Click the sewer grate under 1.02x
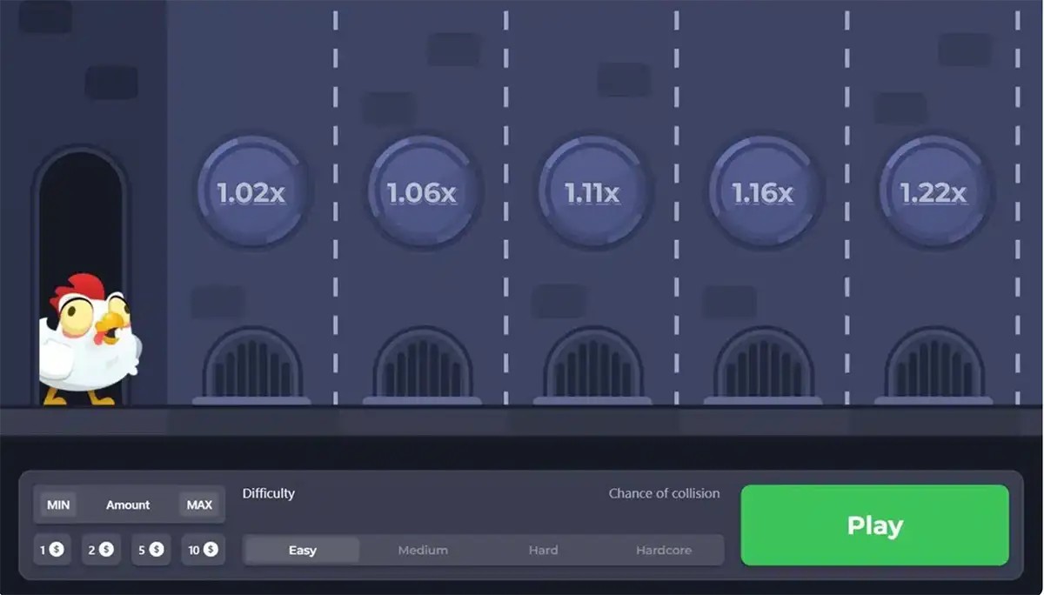This screenshot has height=595, width=1044. pos(251,365)
